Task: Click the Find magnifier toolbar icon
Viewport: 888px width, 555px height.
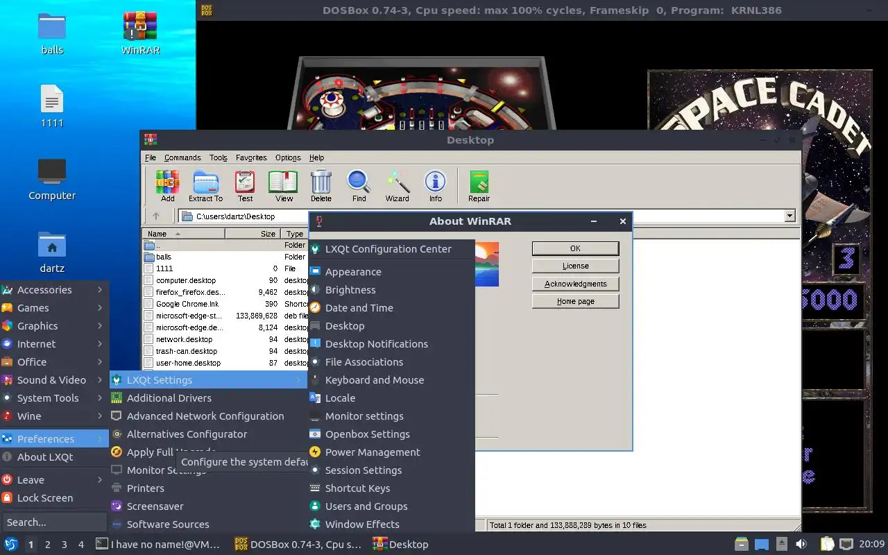Action: pyautogui.click(x=359, y=186)
